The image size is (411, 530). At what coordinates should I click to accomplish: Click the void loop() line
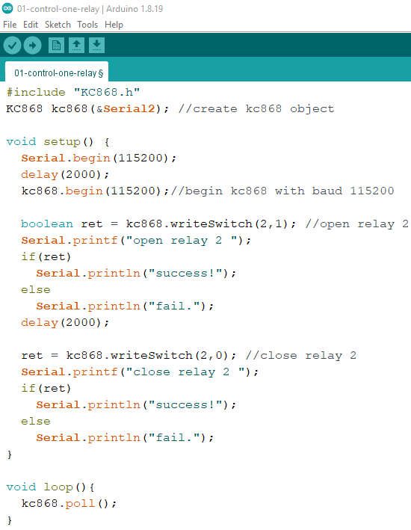(50, 487)
